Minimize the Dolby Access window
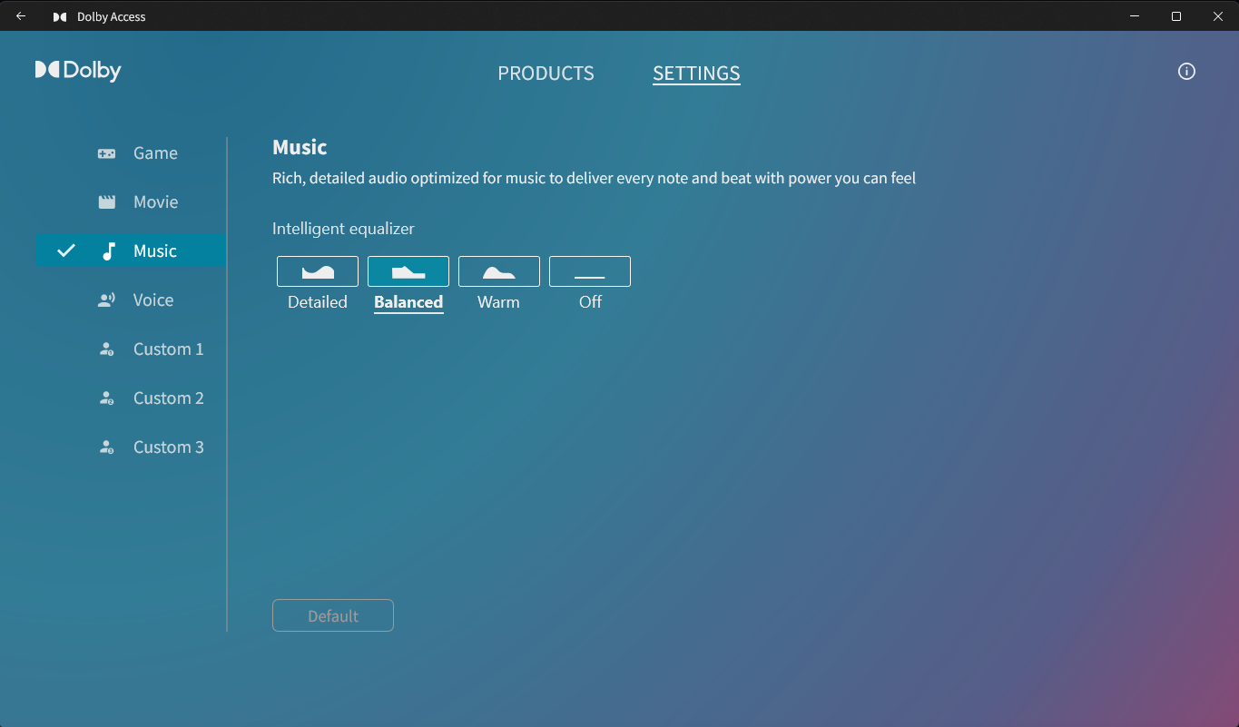The width and height of the screenshot is (1239, 727). click(x=1135, y=16)
